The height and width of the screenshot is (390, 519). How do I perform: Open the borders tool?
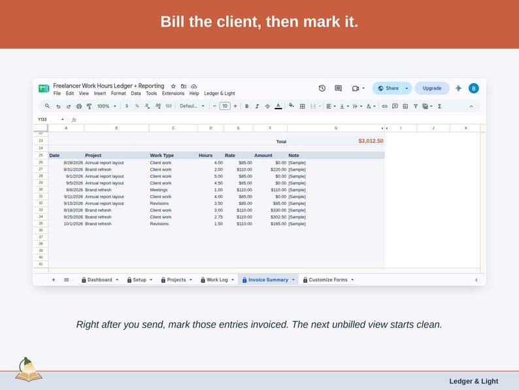[302, 107]
